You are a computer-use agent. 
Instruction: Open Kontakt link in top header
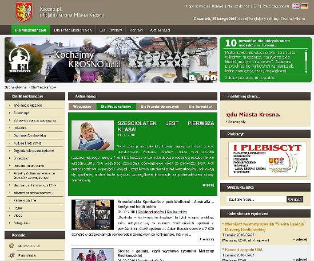pyautogui.click(x=217, y=6)
